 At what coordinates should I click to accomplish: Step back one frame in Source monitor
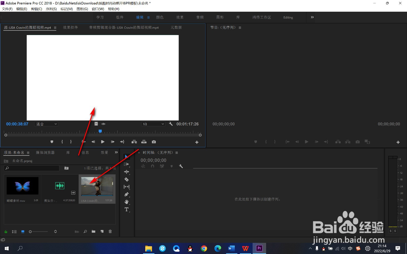pos(93,142)
